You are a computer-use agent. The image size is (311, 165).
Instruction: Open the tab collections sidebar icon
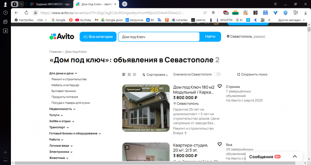point(5,22)
